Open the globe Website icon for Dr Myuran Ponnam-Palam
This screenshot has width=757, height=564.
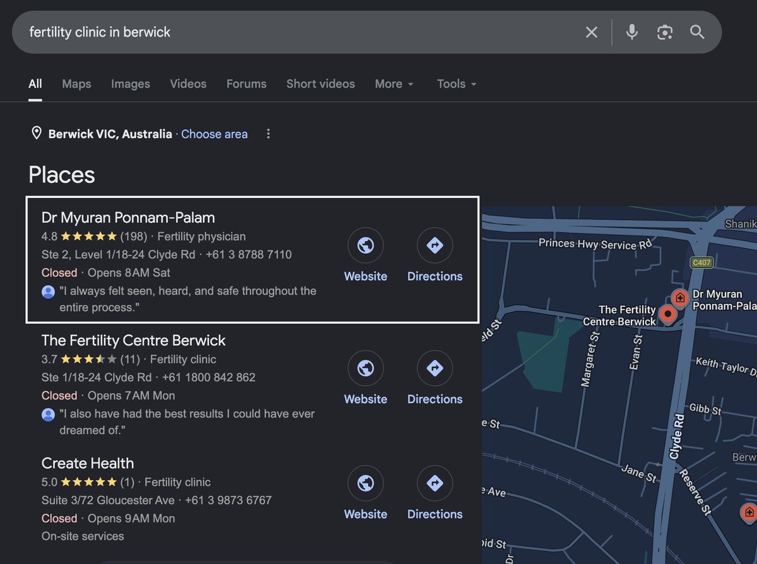point(365,245)
